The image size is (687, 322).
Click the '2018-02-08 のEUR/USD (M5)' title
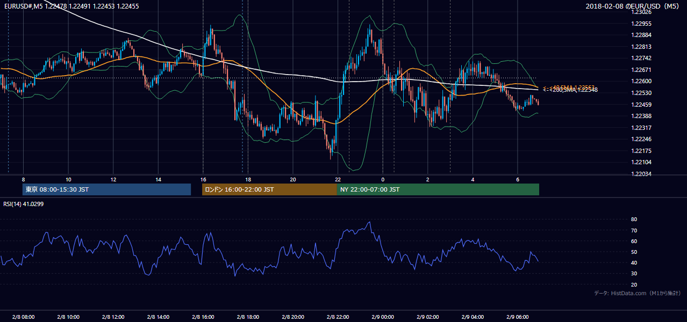coord(633,6)
